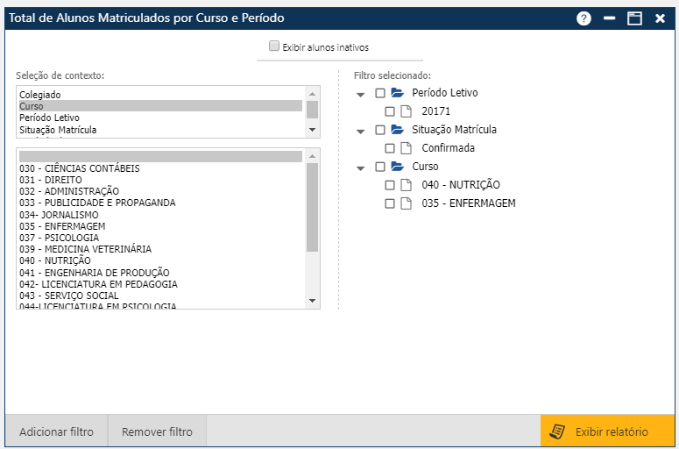Click the document icon beside 035 - ENFERMAGEM filter

(x=406, y=203)
